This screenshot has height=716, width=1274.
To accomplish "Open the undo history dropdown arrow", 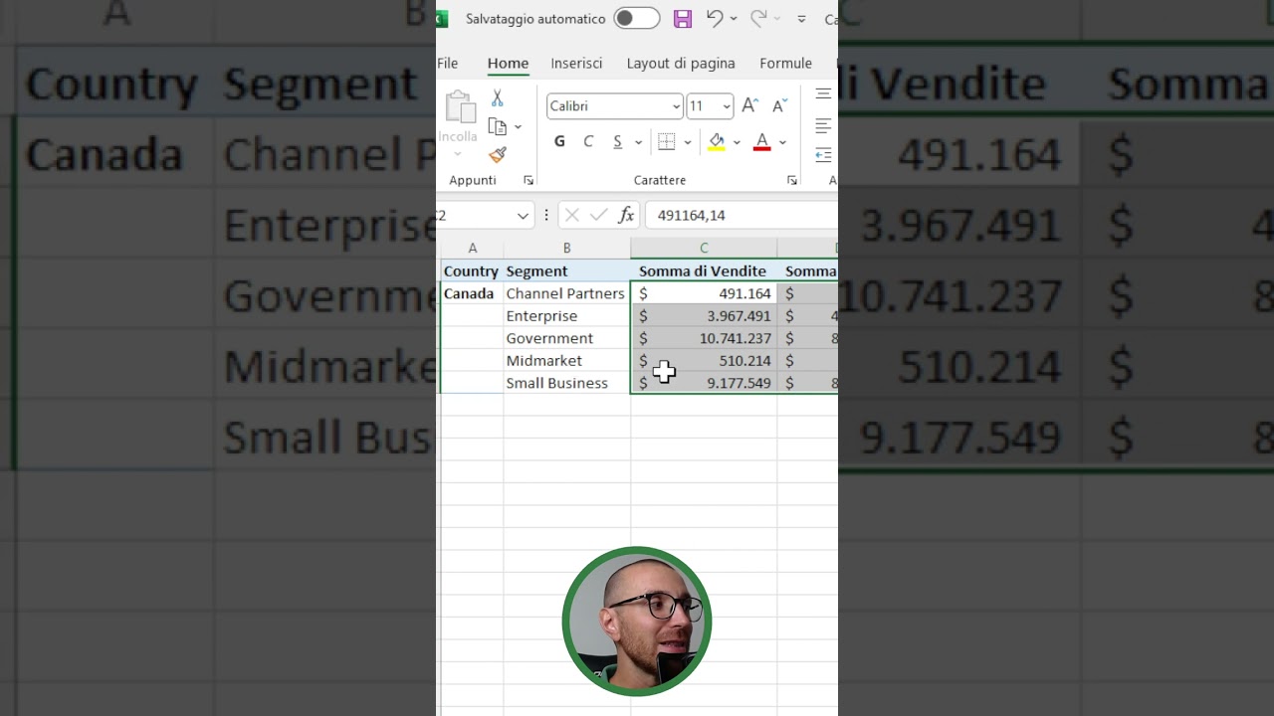I will tap(734, 18).
